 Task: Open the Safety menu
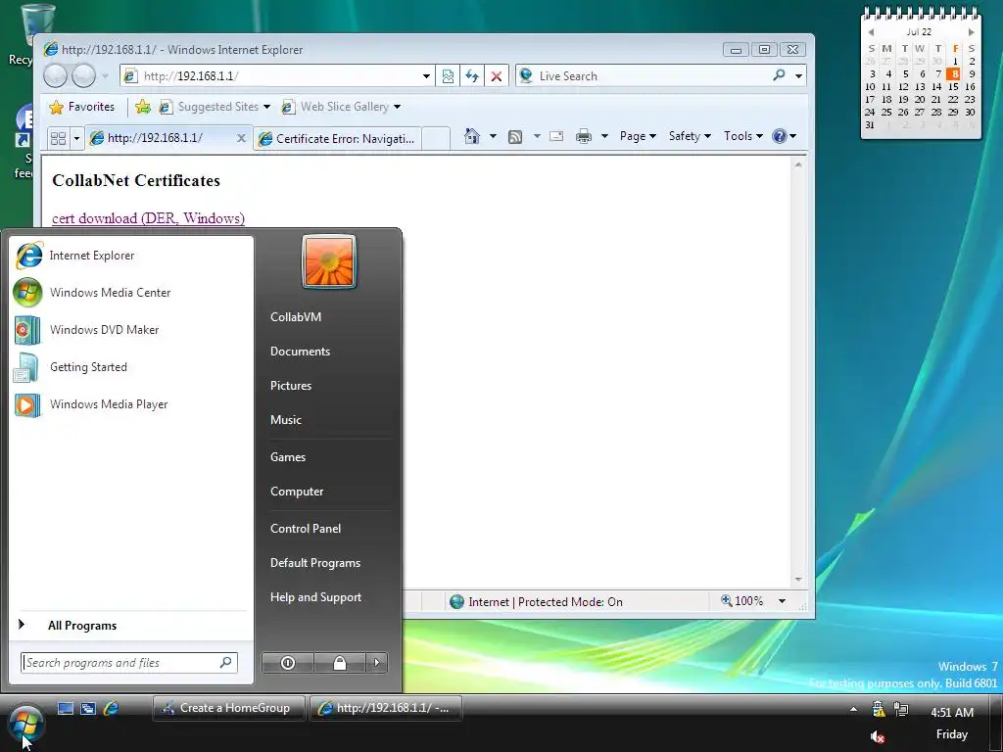(690, 136)
